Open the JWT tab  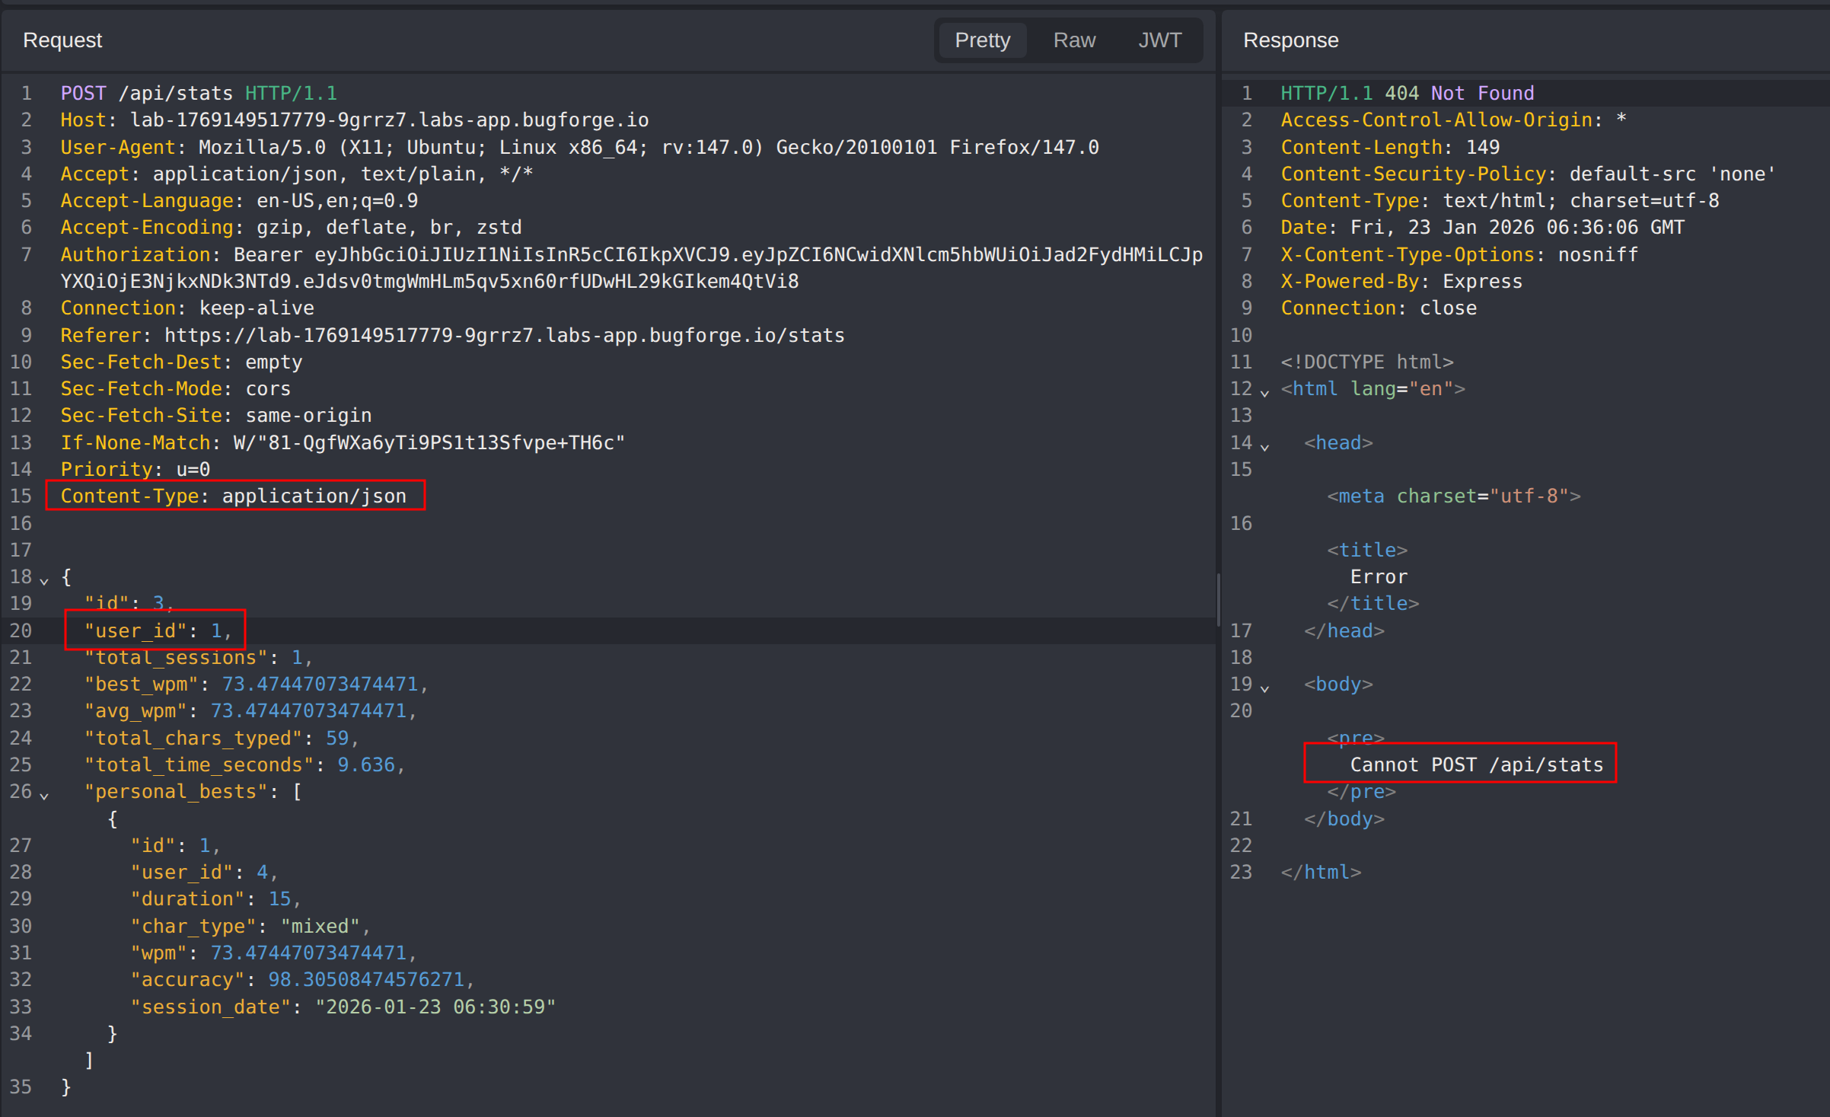pyautogui.click(x=1159, y=40)
